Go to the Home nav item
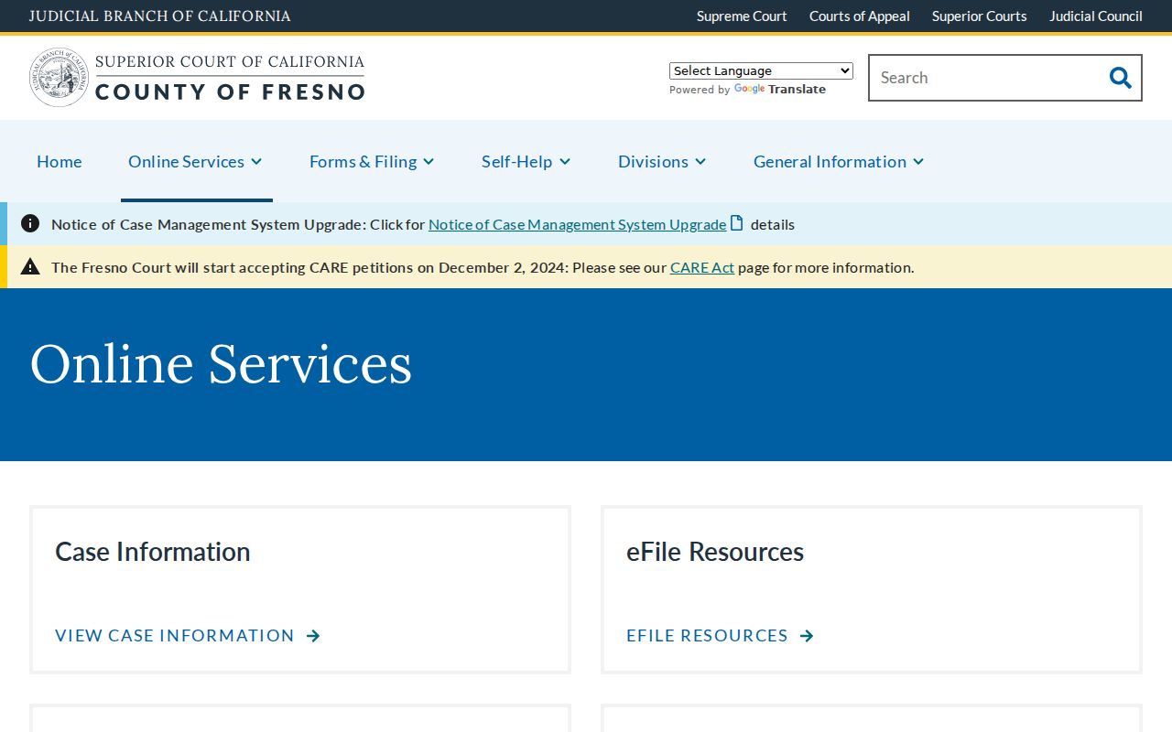This screenshot has height=732, width=1172. 60,161
